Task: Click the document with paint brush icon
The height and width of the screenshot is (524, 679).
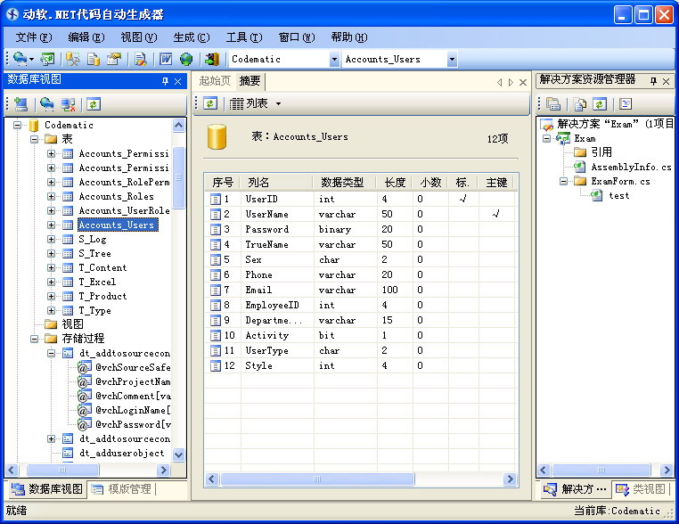Action: (x=140, y=59)
